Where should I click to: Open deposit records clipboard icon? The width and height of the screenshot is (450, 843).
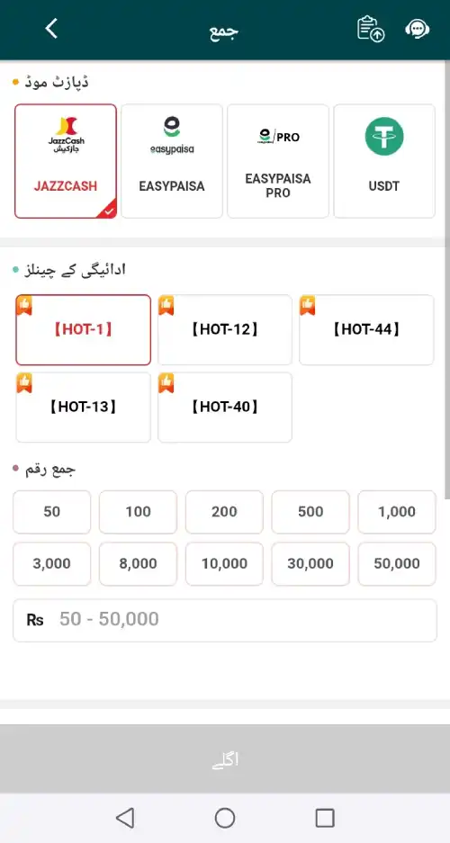coord(371,29)
